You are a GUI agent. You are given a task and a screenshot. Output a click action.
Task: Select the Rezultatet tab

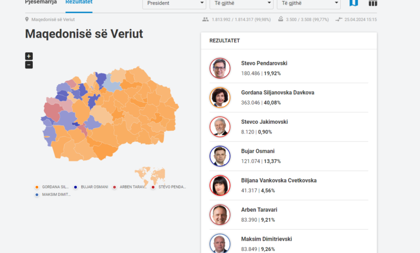(x=79, y=2)
